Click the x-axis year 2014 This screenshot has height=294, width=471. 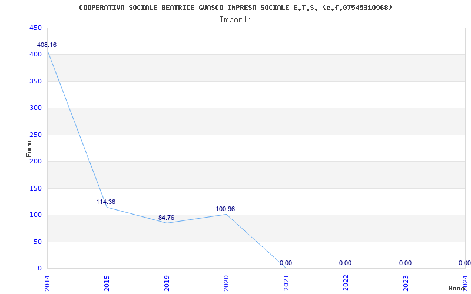[x=47, y=283]
